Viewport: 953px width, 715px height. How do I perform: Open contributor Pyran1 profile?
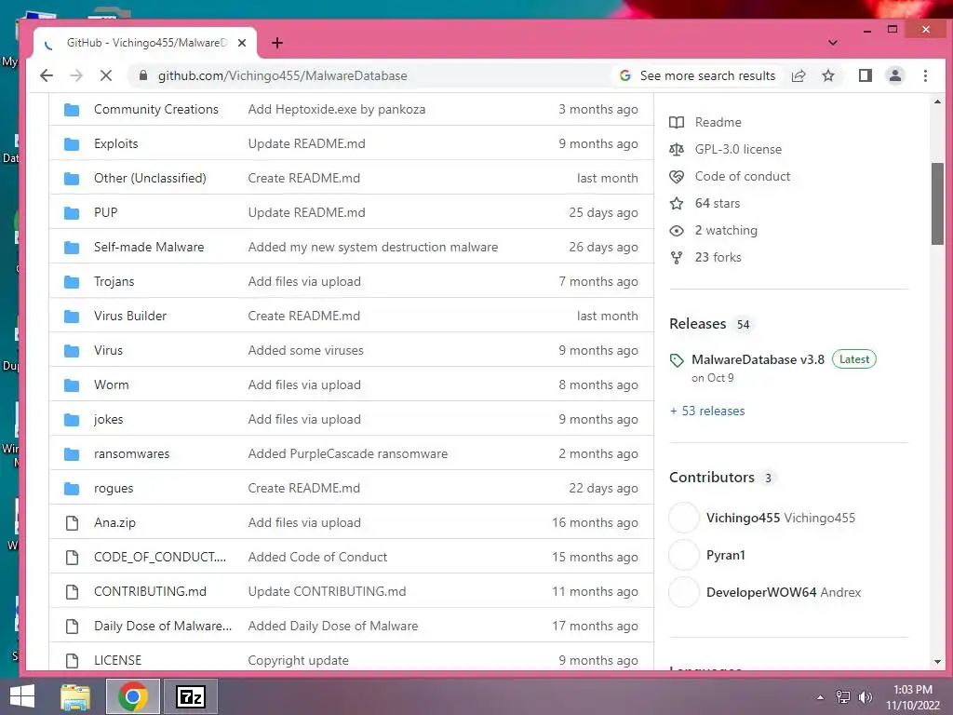726,555
